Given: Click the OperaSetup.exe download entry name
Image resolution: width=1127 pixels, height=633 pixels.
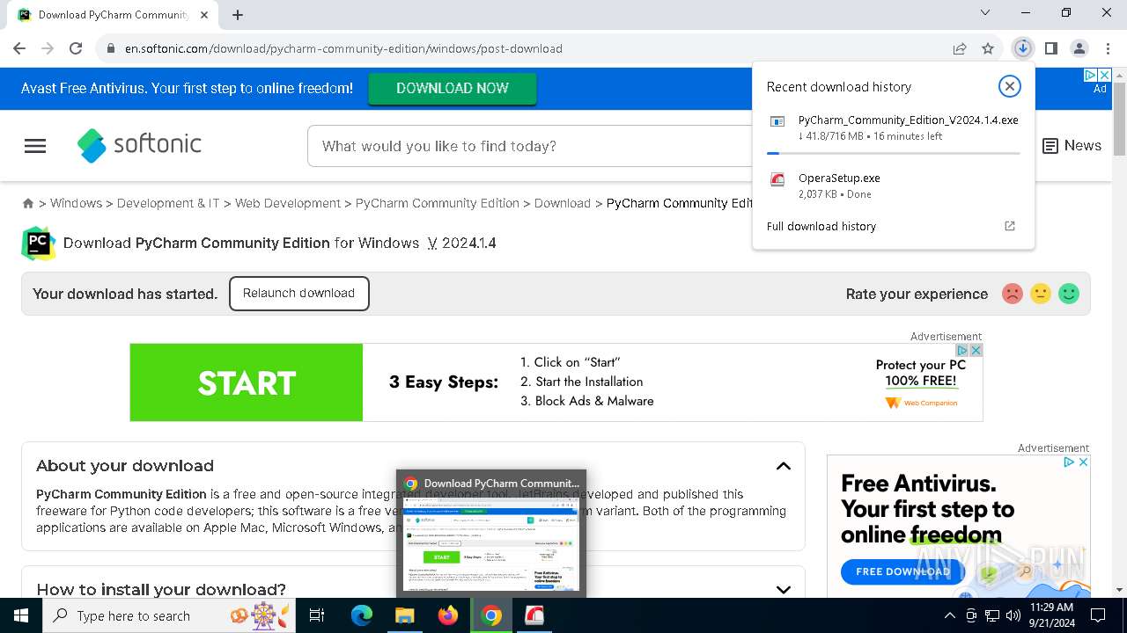Looking at the screenshot, I should point(839,178).
